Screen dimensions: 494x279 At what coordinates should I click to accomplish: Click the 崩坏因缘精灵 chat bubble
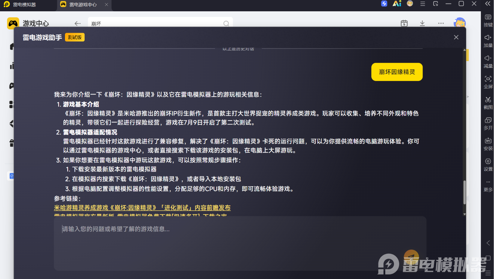[397, 72]
